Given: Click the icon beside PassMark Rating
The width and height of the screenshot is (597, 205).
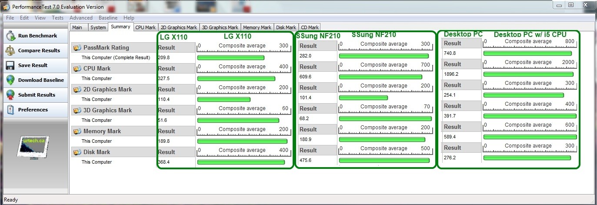Looking at the screenshot, I should 77,48.
